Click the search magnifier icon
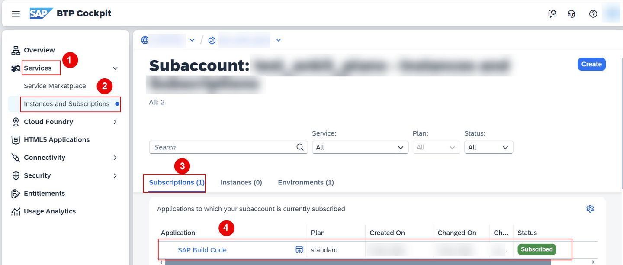Viewport: 623px width, 265px height. (x=300, y=147)
